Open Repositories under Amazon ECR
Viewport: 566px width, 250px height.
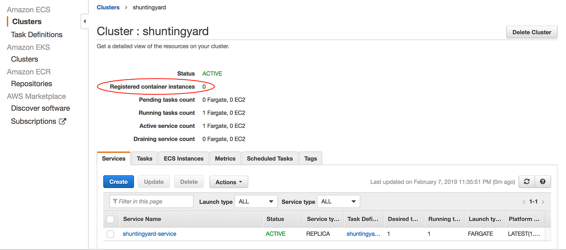(x=32, y=84)
